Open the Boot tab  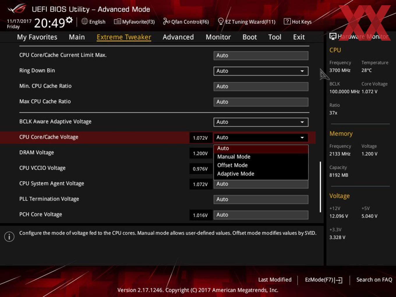point(250,37)
